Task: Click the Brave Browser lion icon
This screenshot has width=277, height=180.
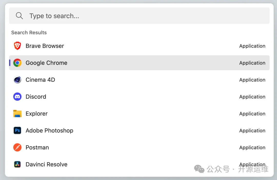Action: [17, 46]
